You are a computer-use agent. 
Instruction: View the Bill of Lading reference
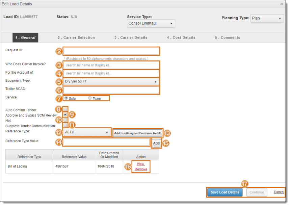140,164
